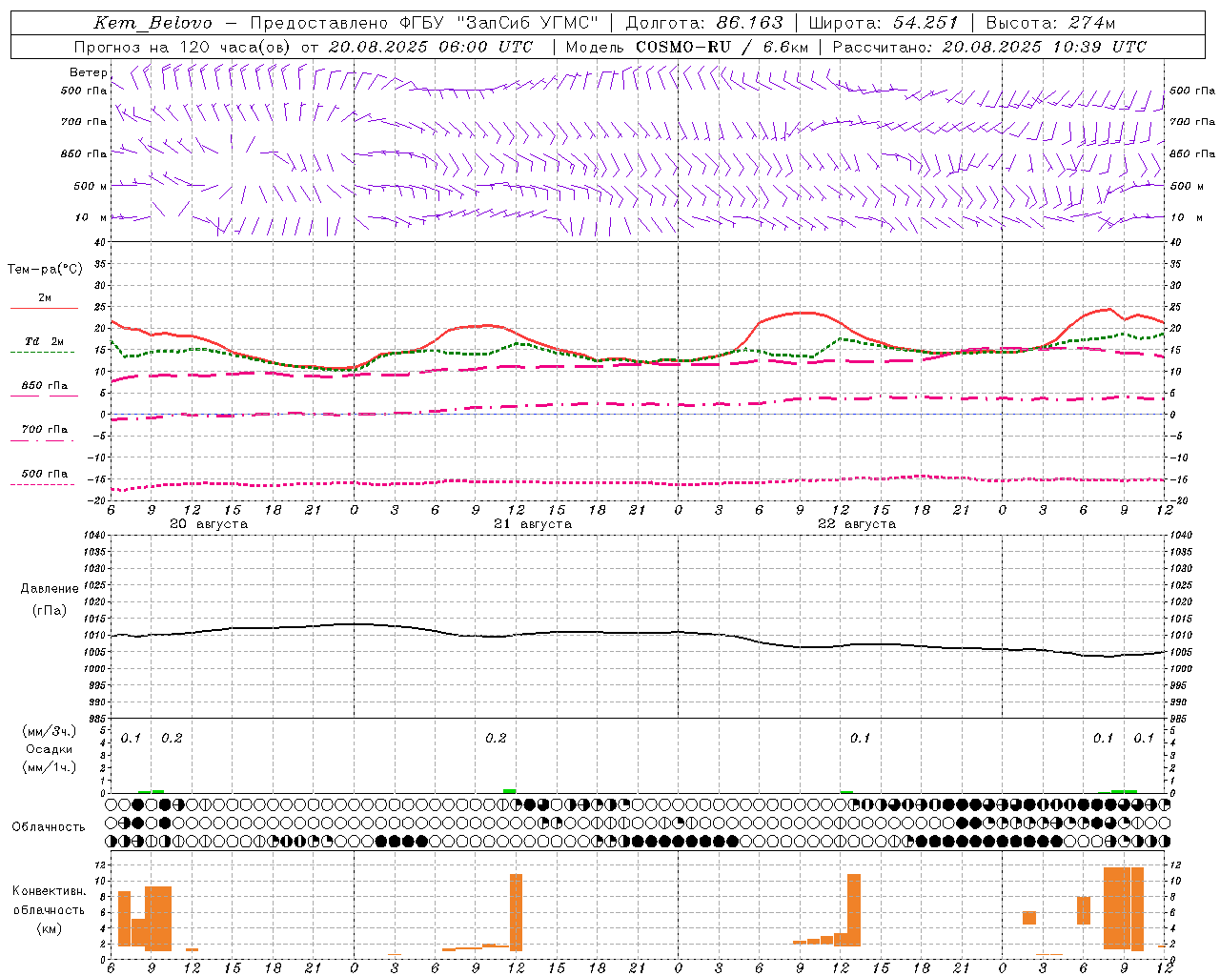Click the latitude value Широта: 54.251
The image size is (1220, 976).
[884, 24]
